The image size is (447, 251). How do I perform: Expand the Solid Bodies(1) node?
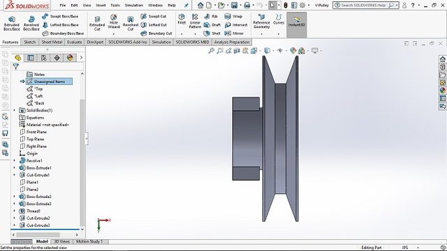[x=15, y=110]
